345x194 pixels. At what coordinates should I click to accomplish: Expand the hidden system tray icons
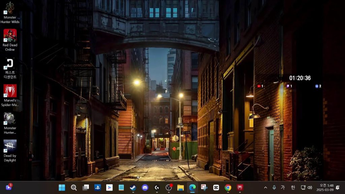pyautogui.click(x=265, y=188)
